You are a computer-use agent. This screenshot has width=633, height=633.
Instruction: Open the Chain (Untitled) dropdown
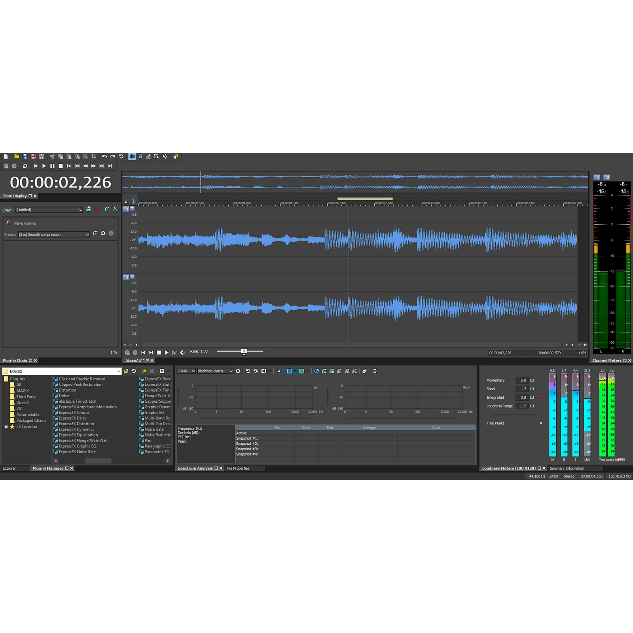(x=80, y=210)
